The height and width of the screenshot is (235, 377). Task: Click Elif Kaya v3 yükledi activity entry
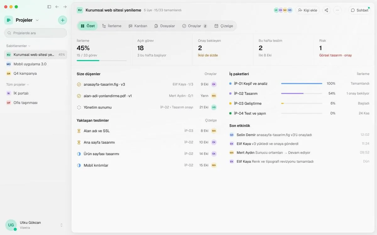tap(299, 144)
